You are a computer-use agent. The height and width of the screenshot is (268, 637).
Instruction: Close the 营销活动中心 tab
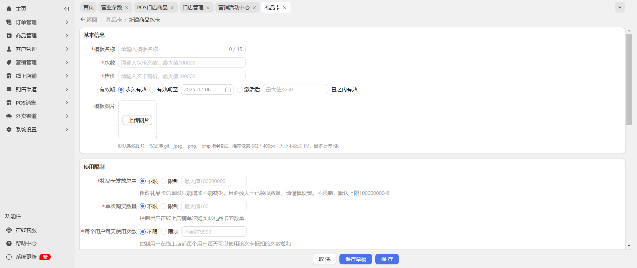254,8
